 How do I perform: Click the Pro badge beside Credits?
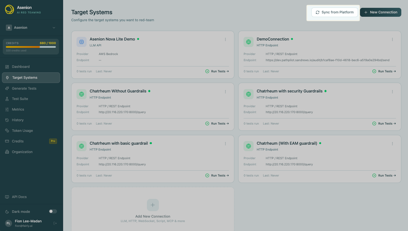pos(53,141)
